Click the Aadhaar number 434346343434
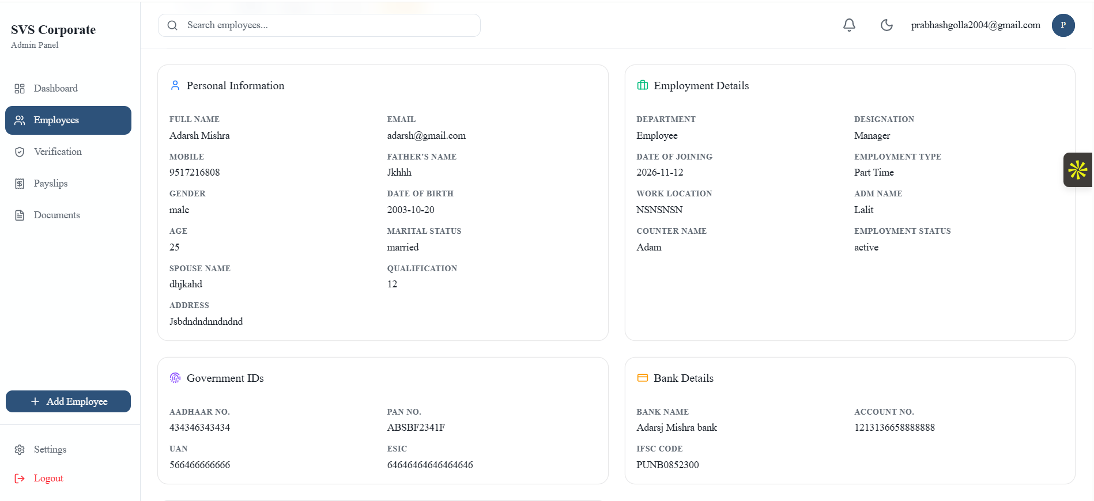The width and height of the screenshot is (1094, 501). (x=199, y=428)
